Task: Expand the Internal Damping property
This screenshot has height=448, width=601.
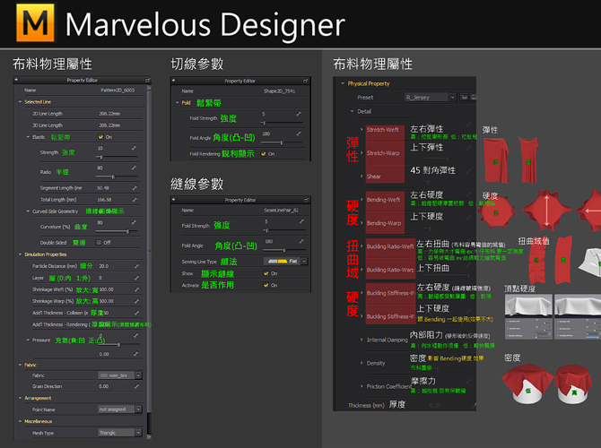Action: [x=361, y=340]
